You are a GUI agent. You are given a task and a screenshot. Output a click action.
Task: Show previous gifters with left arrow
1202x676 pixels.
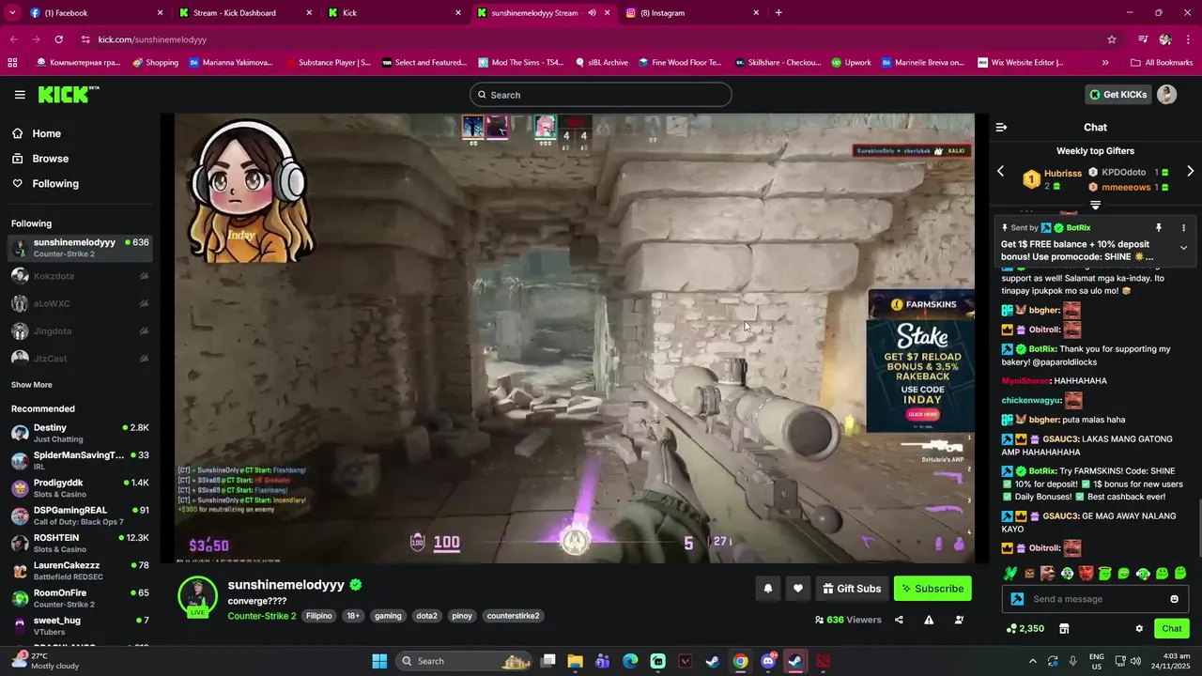pyautogui.click(x=1000, y=171)
